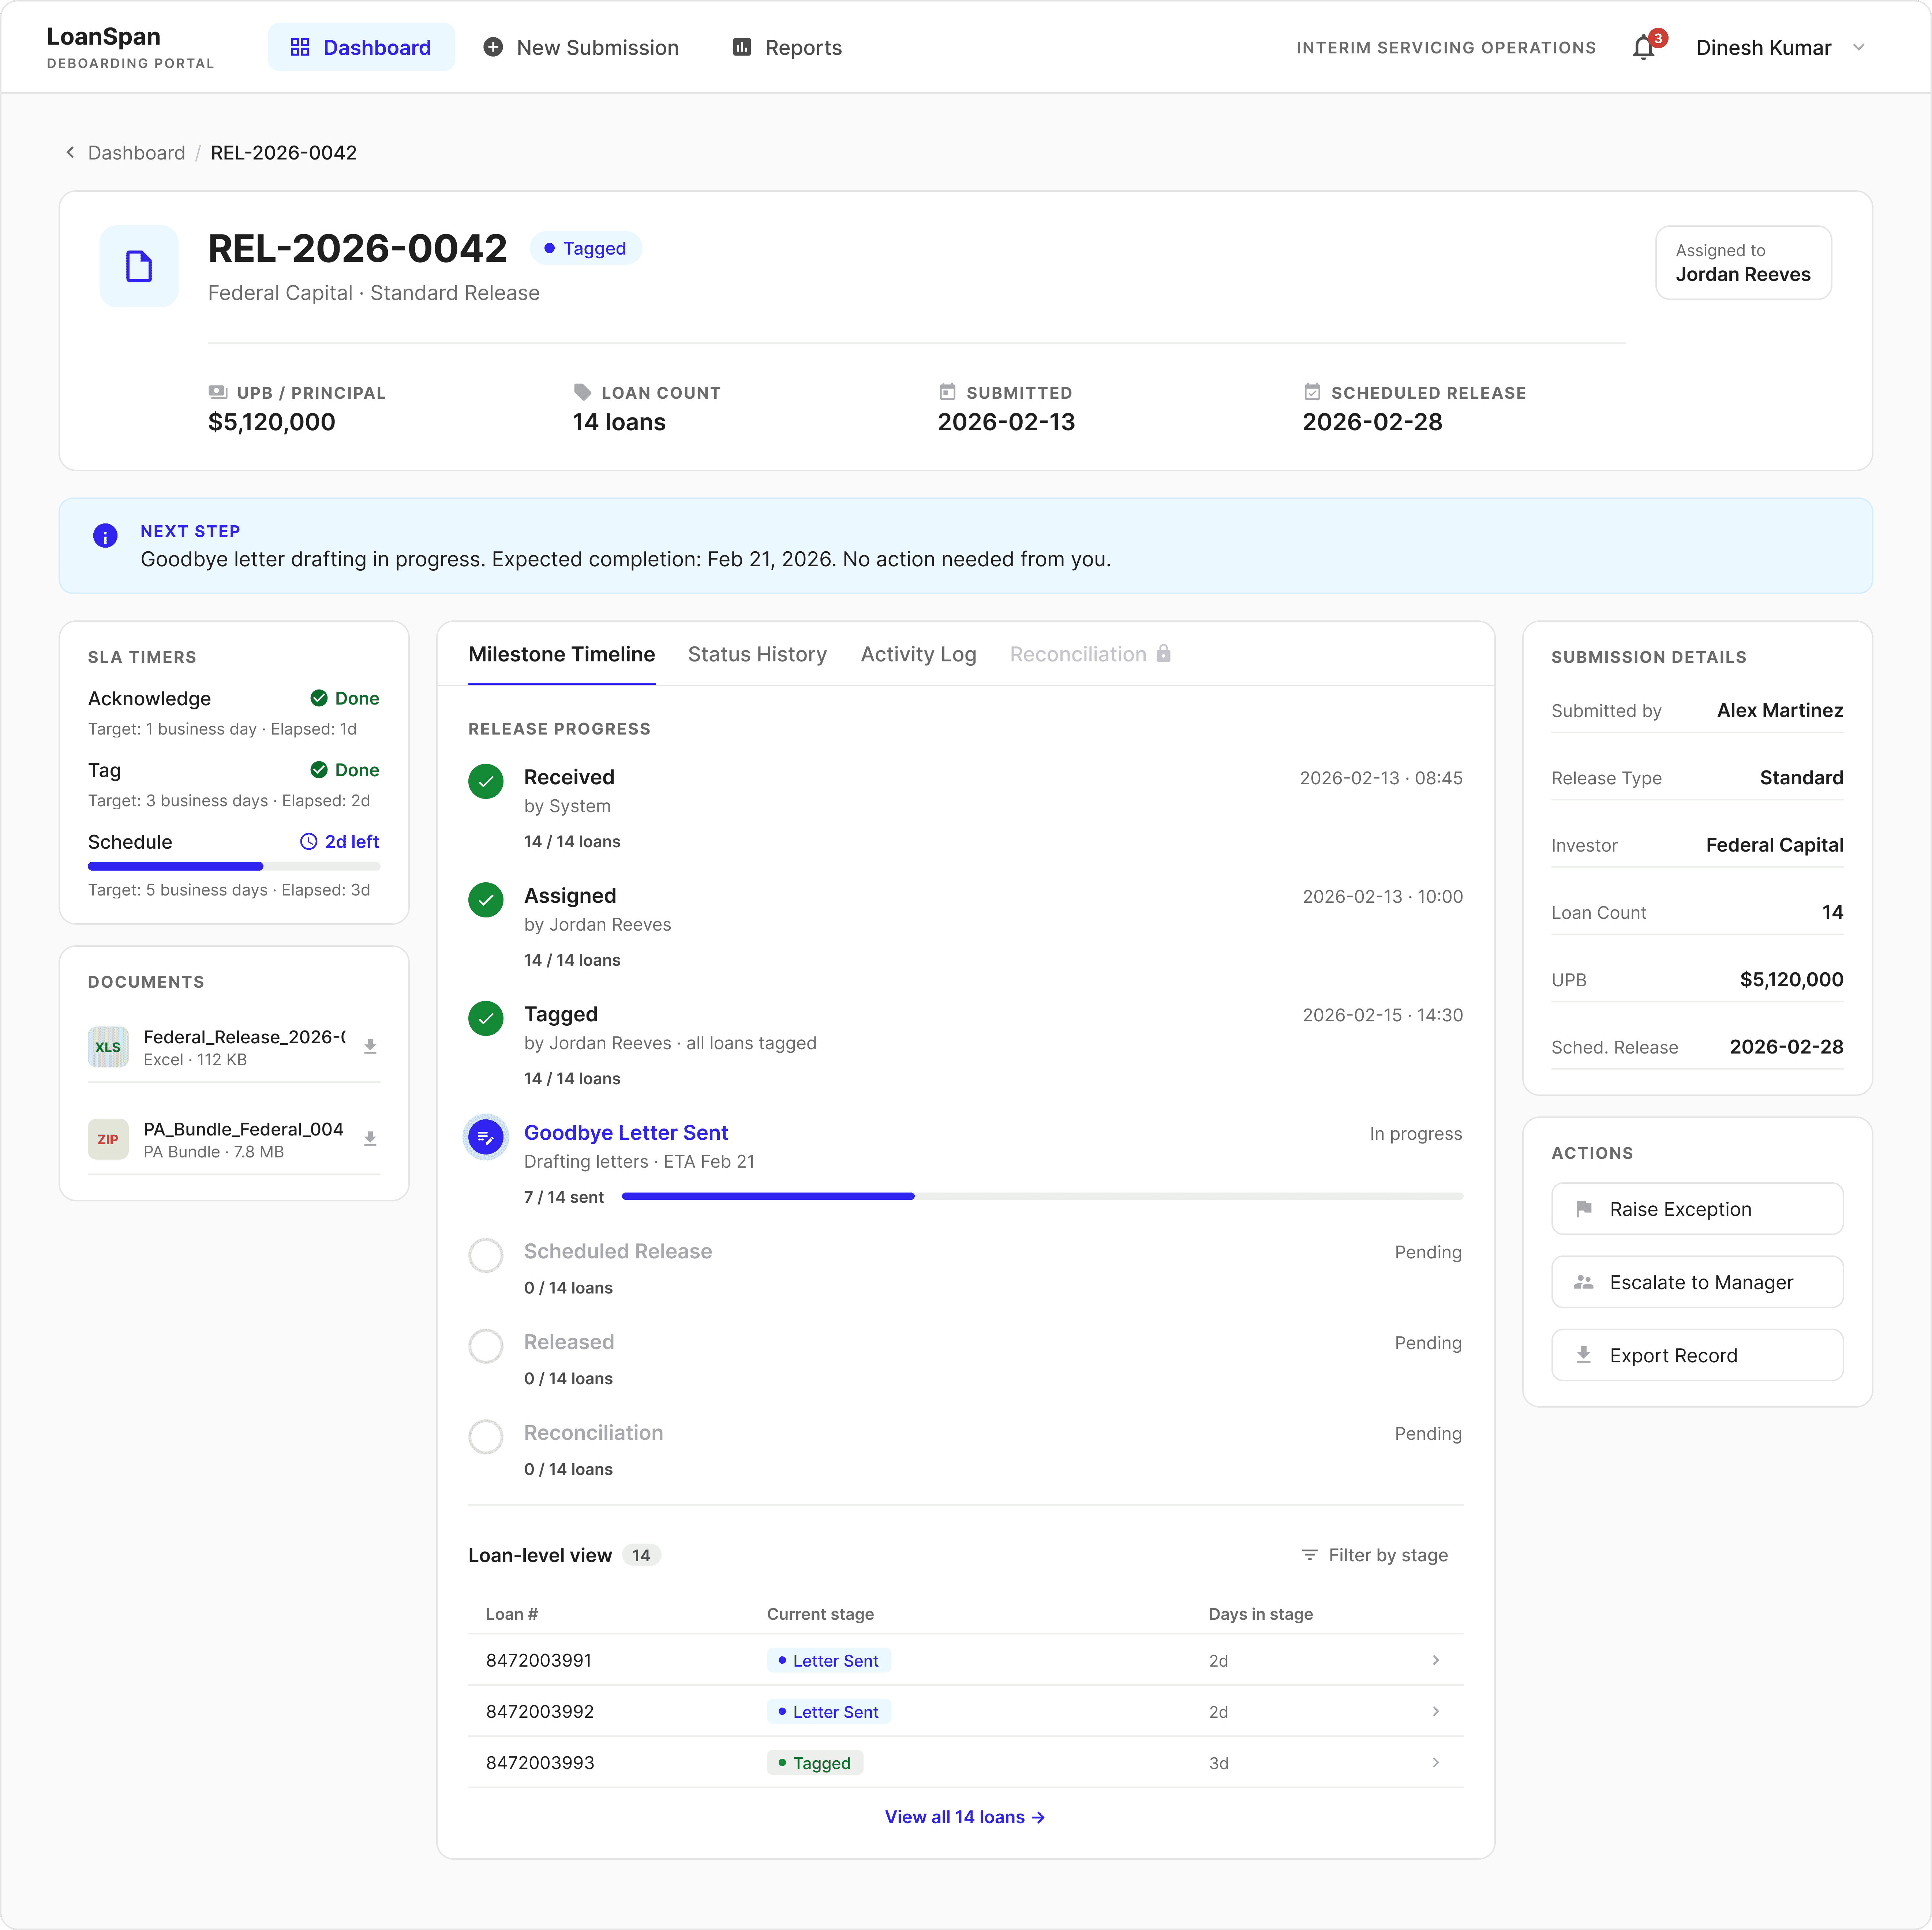Click the Scheduled Release calendar icon
This screenshot has height=1930, width=1932.
pyautogui.click(x=1312, y=392)
